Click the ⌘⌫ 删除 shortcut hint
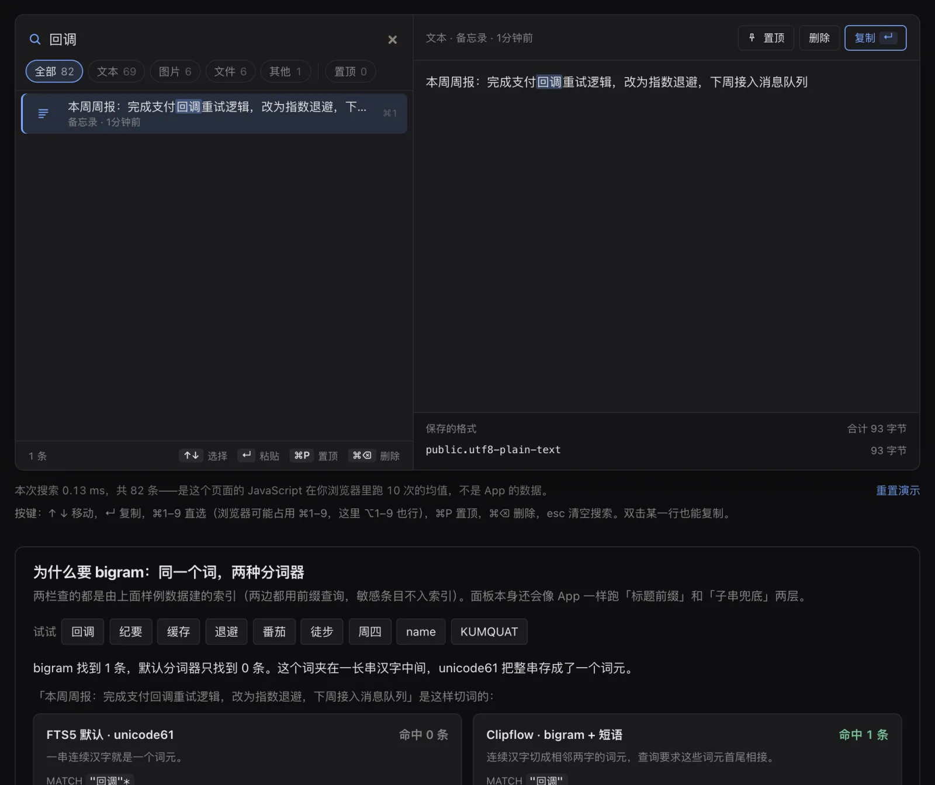The width and height of the screenshot is (935, 785). [375, 456]
